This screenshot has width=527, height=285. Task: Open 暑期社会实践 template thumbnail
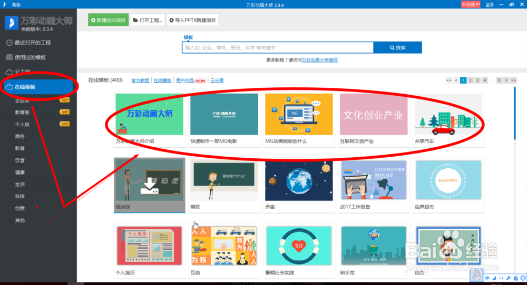[x=299, y=246]
